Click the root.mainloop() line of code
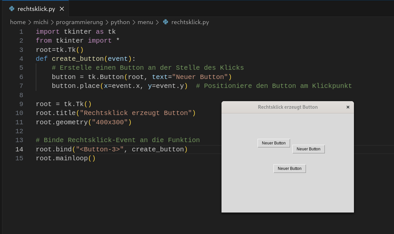The image size is (394, 234). point(66,158)
